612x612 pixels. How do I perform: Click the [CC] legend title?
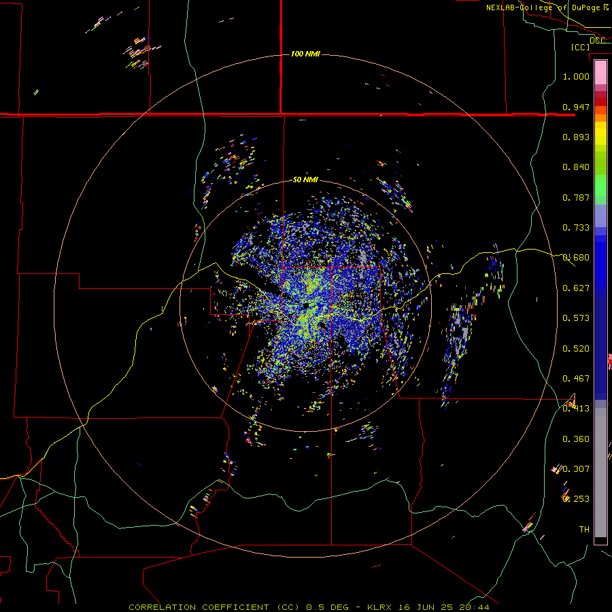pos(580,47)
